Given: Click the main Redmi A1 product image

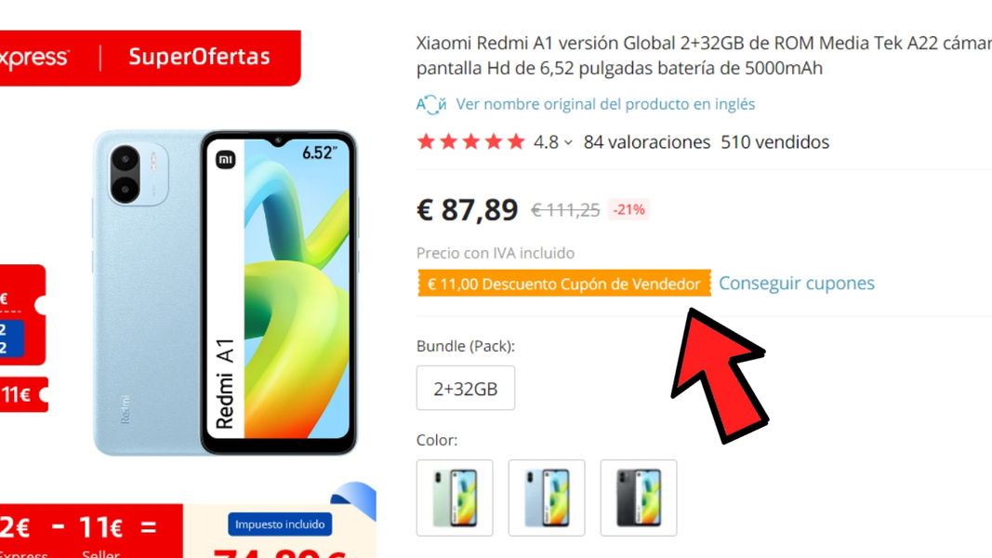Looking at the screenshot, I should 225,292.
